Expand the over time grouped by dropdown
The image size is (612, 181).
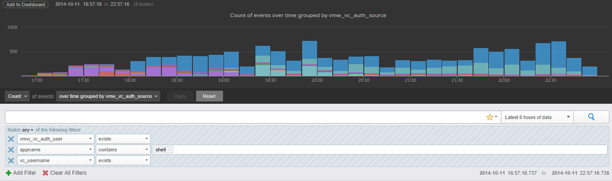pyautogui.click(x=108, y=96)
